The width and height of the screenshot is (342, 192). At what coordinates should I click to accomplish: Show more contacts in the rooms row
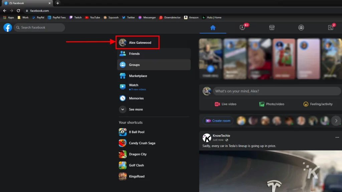point(336,121)
